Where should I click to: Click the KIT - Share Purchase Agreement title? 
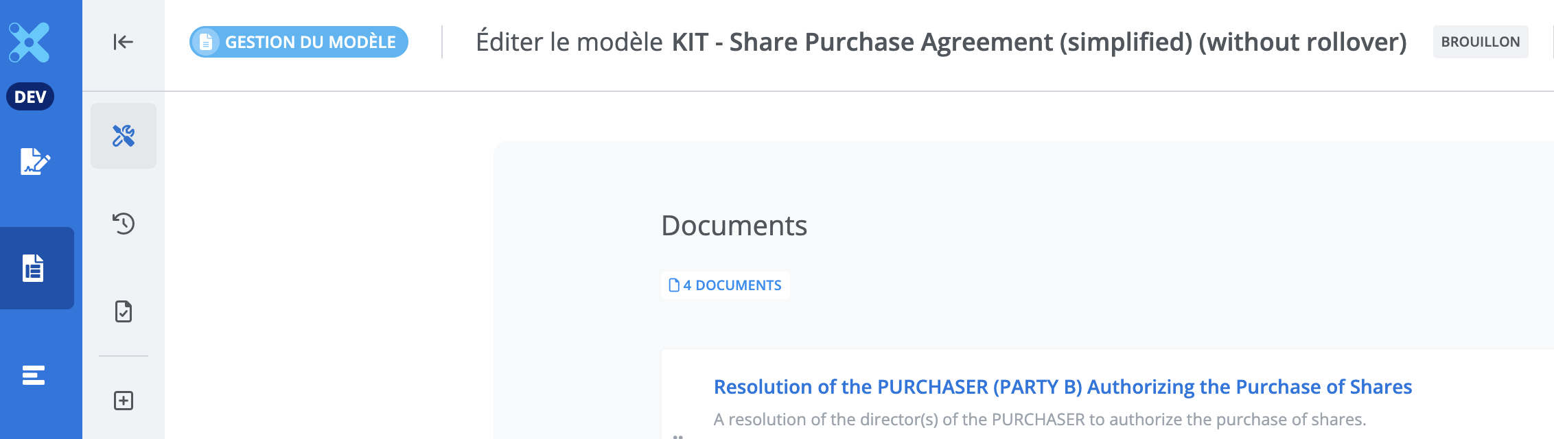point(1039,43)
